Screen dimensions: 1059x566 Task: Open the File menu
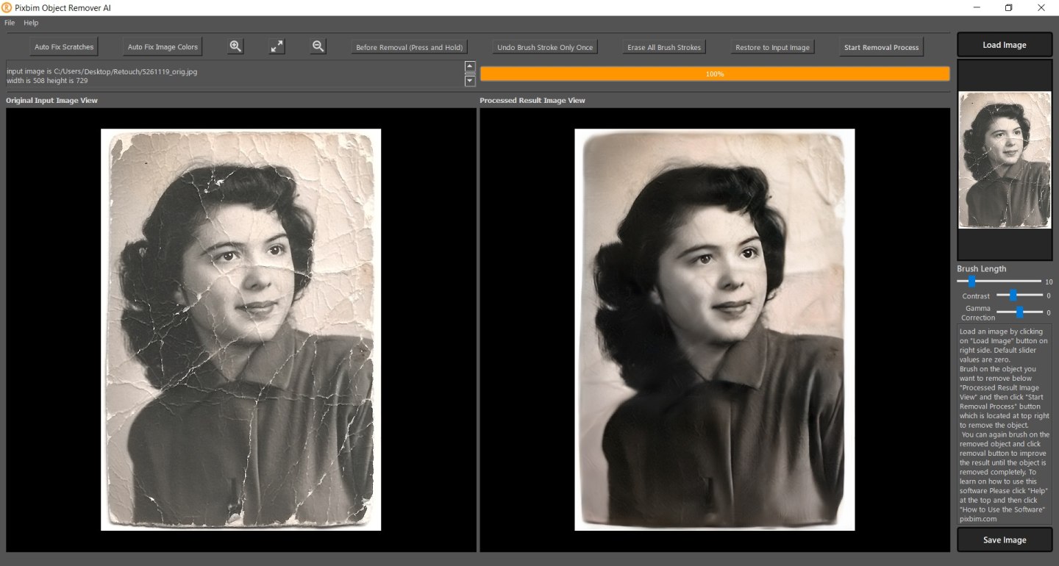(x=9, y=23)
